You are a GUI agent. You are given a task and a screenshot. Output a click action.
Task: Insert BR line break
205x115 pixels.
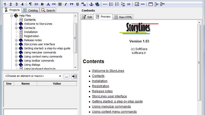(x=36, y=4)
